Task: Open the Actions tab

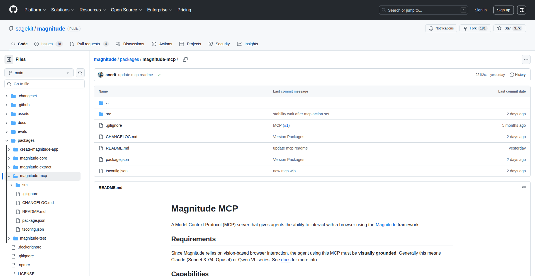Action: point(162,44)
